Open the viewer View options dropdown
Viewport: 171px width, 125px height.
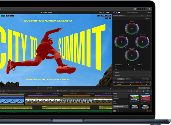(108, 12)
